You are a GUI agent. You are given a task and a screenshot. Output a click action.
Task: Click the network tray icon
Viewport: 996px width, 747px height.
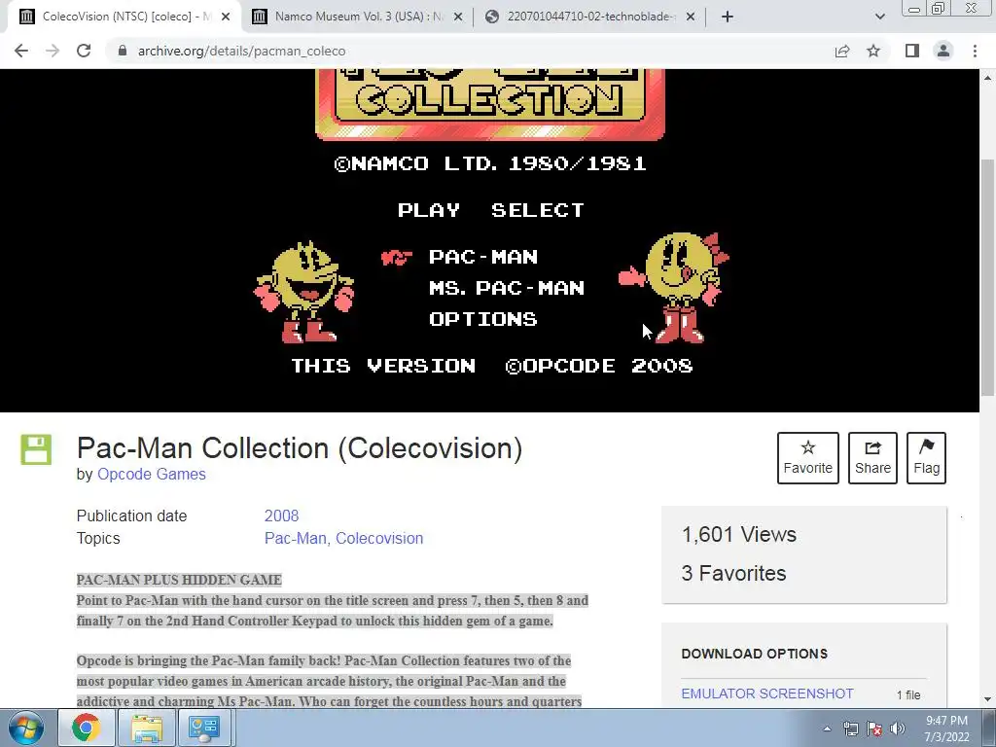[x=850, y=729]
